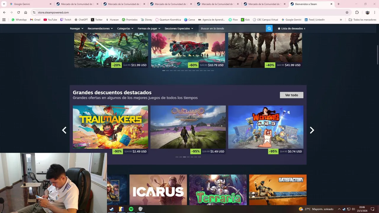Expand the Recomendaciones dropdown
Screen dimensions: 379x213
[100, 28]
